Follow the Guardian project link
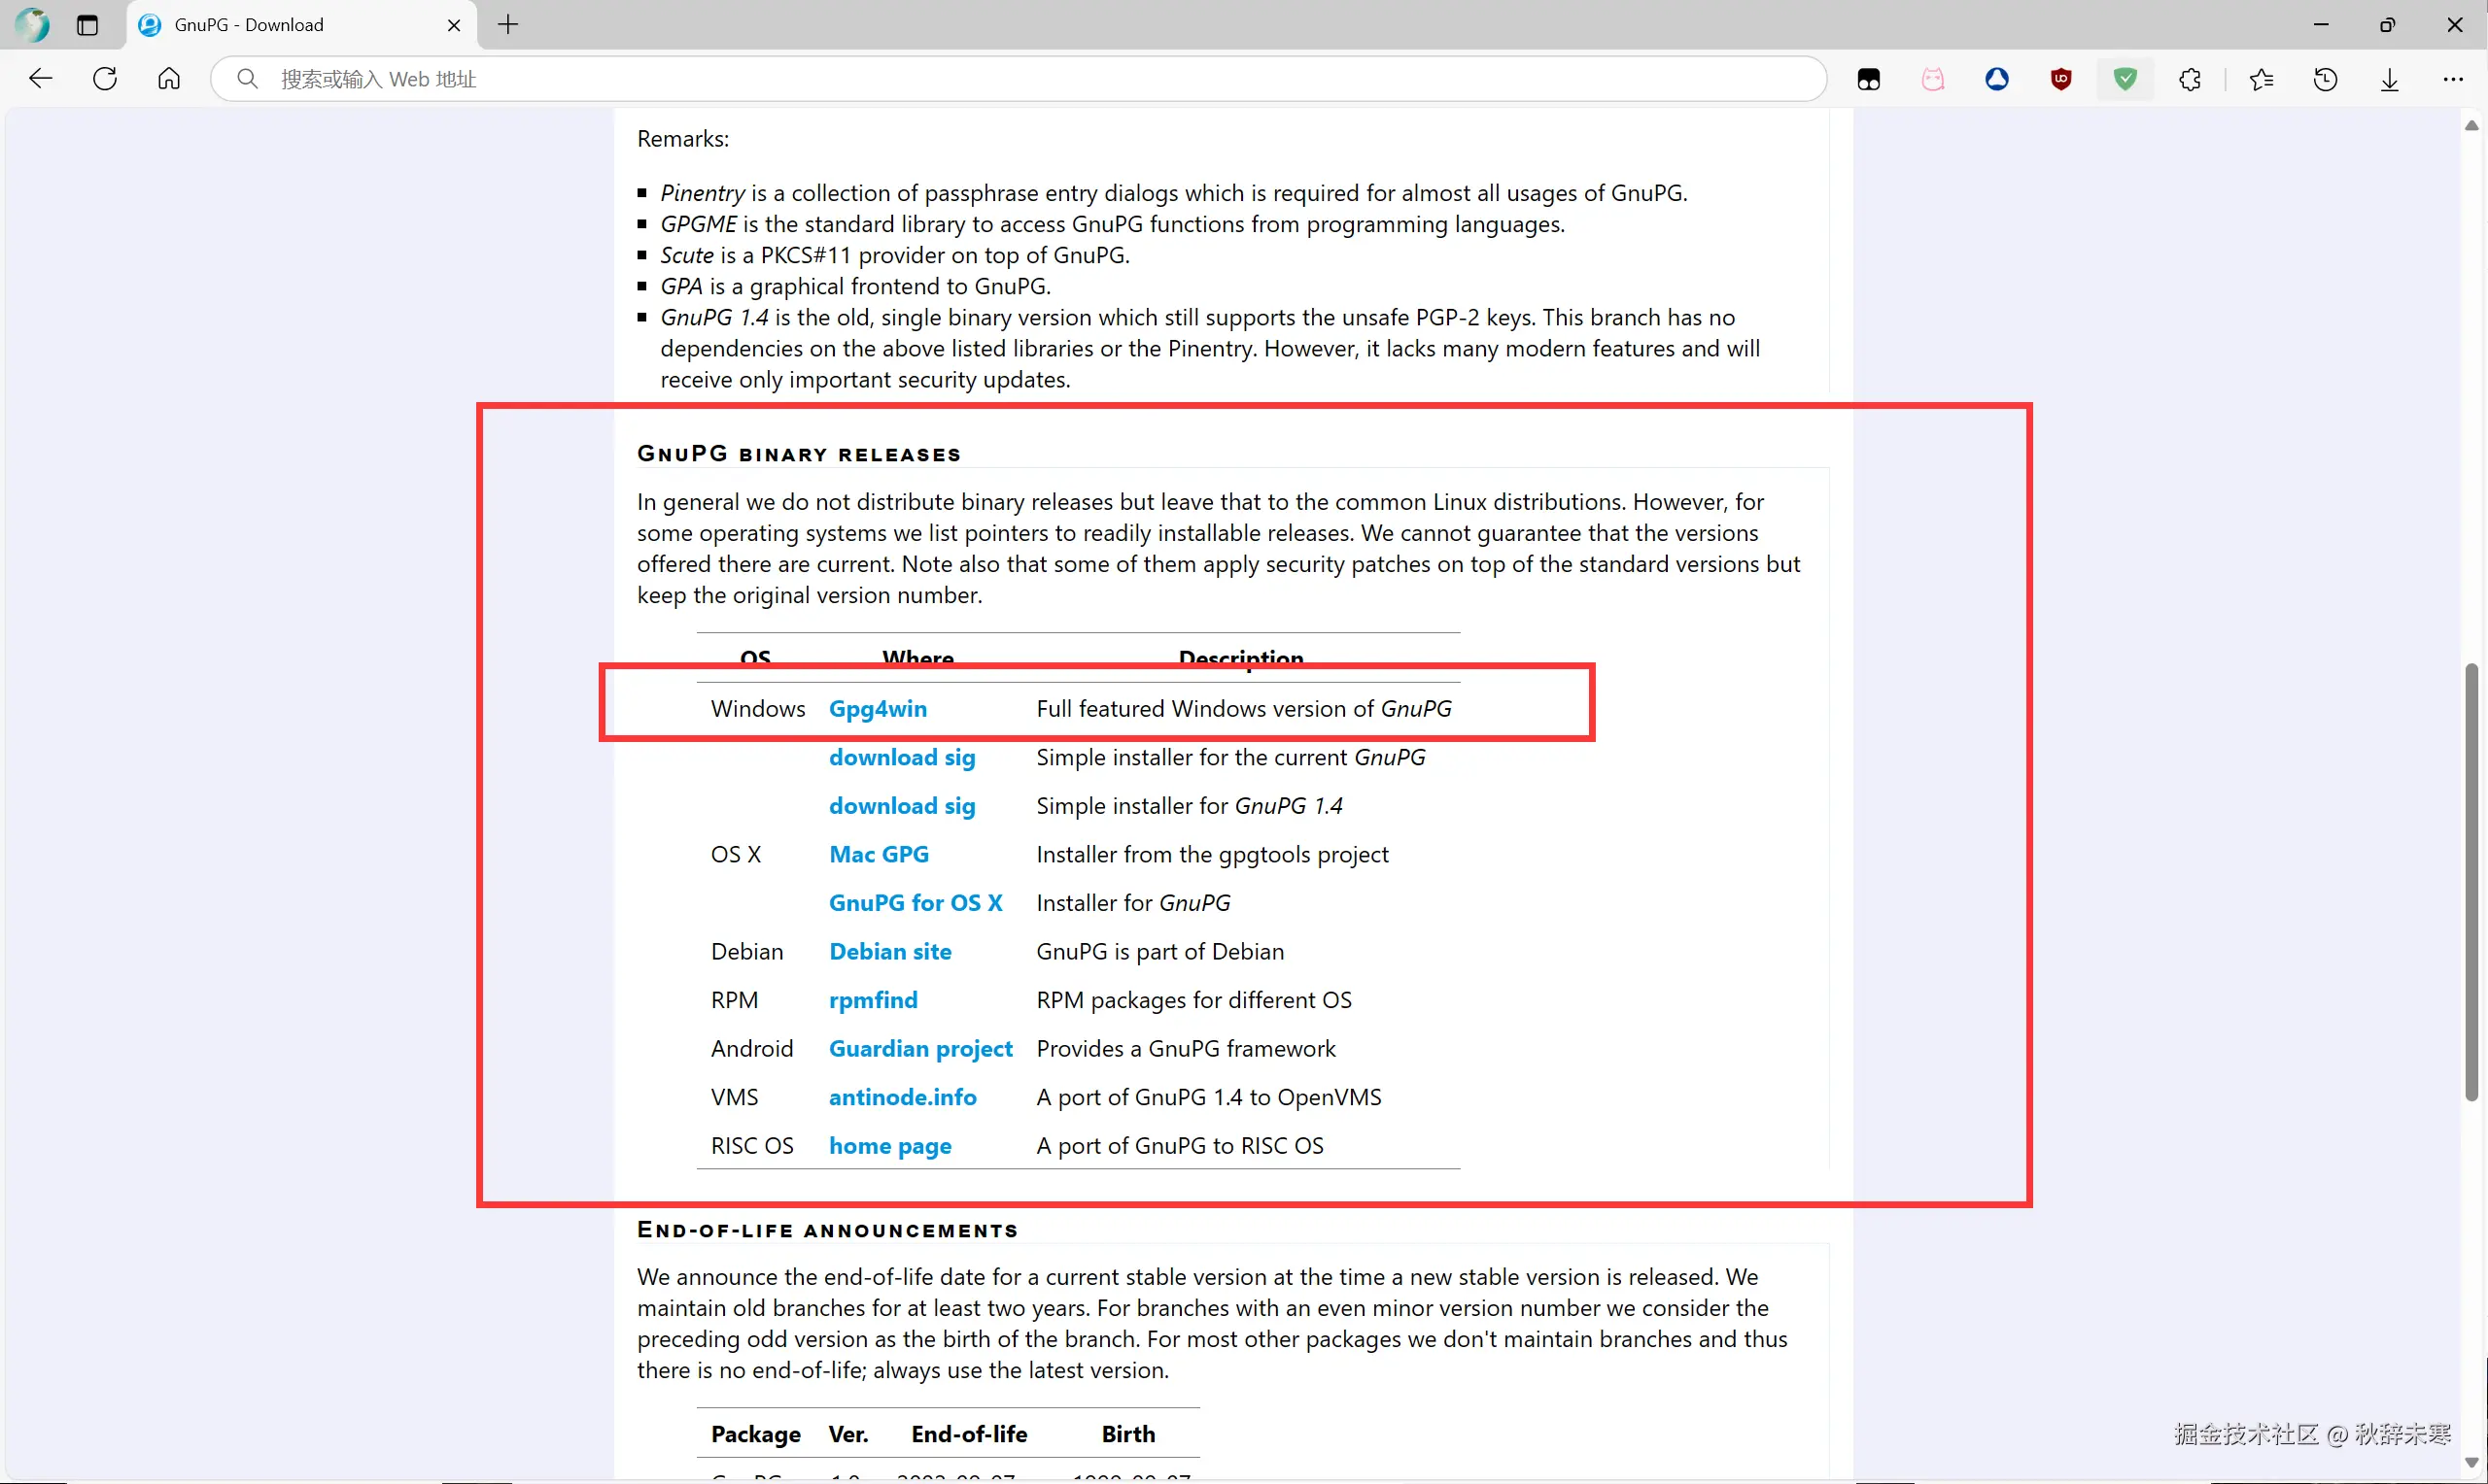Image resolution: width=2488 pixels, height=1484 pixels. 920,1048
